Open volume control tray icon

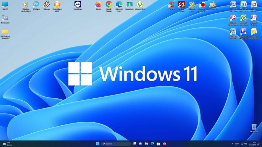click(x=245, y=144)
